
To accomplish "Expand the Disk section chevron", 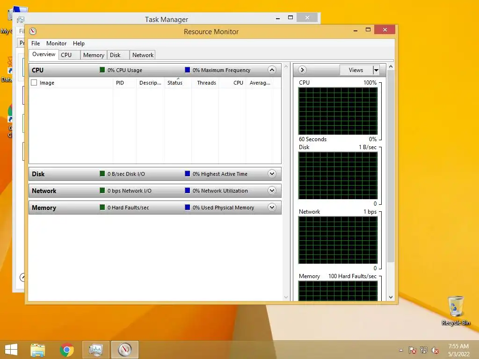I will (272, 174).
